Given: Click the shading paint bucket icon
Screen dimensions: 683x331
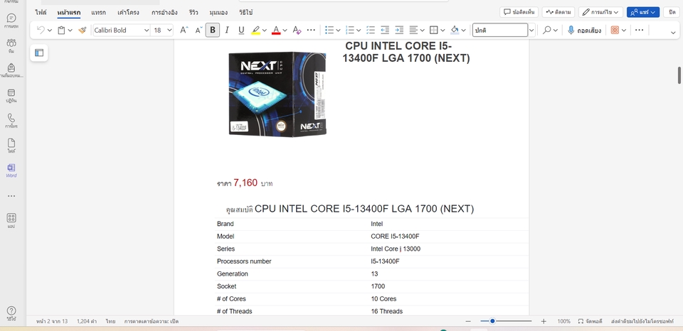Looking at the screenshot, I should [x=455, y=30].
